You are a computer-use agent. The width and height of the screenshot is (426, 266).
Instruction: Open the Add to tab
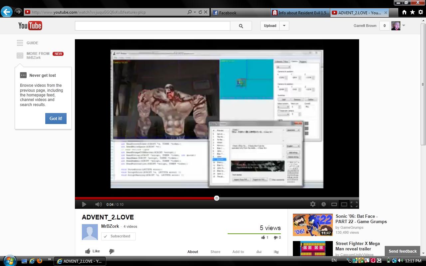(238, 252)
